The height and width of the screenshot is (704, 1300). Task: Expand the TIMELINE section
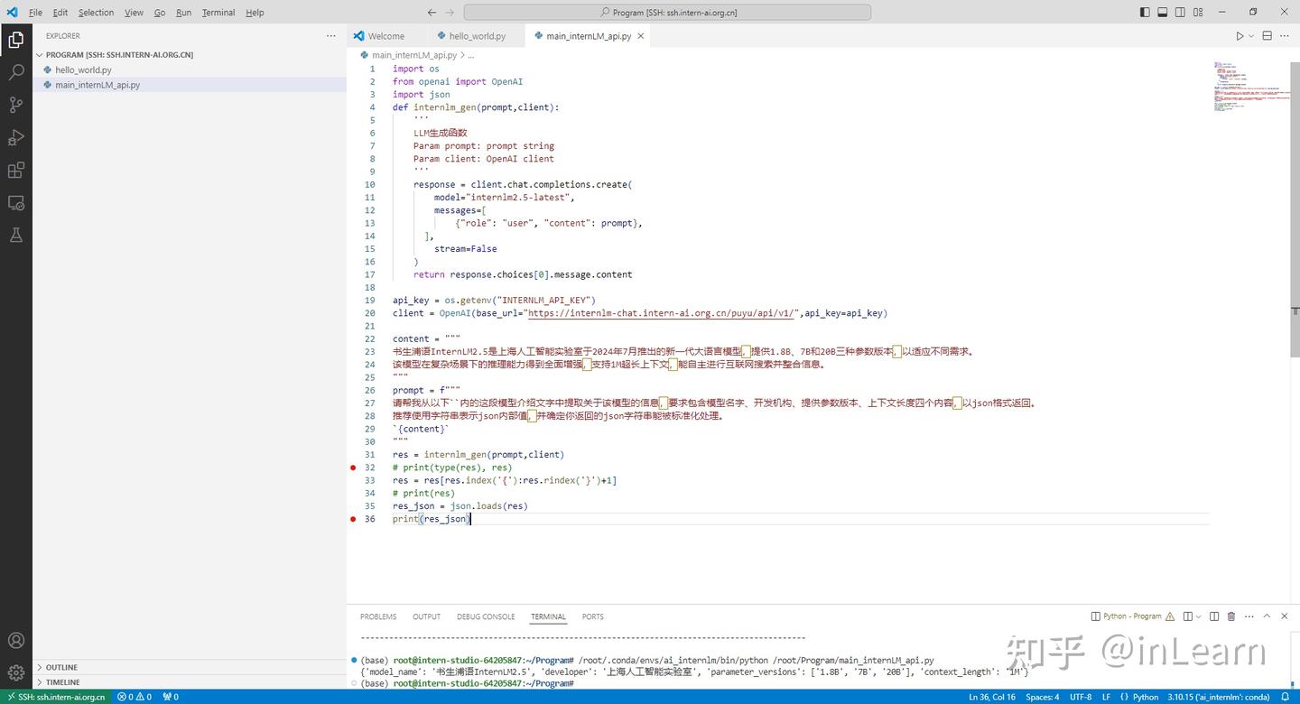tap(62, 682)
